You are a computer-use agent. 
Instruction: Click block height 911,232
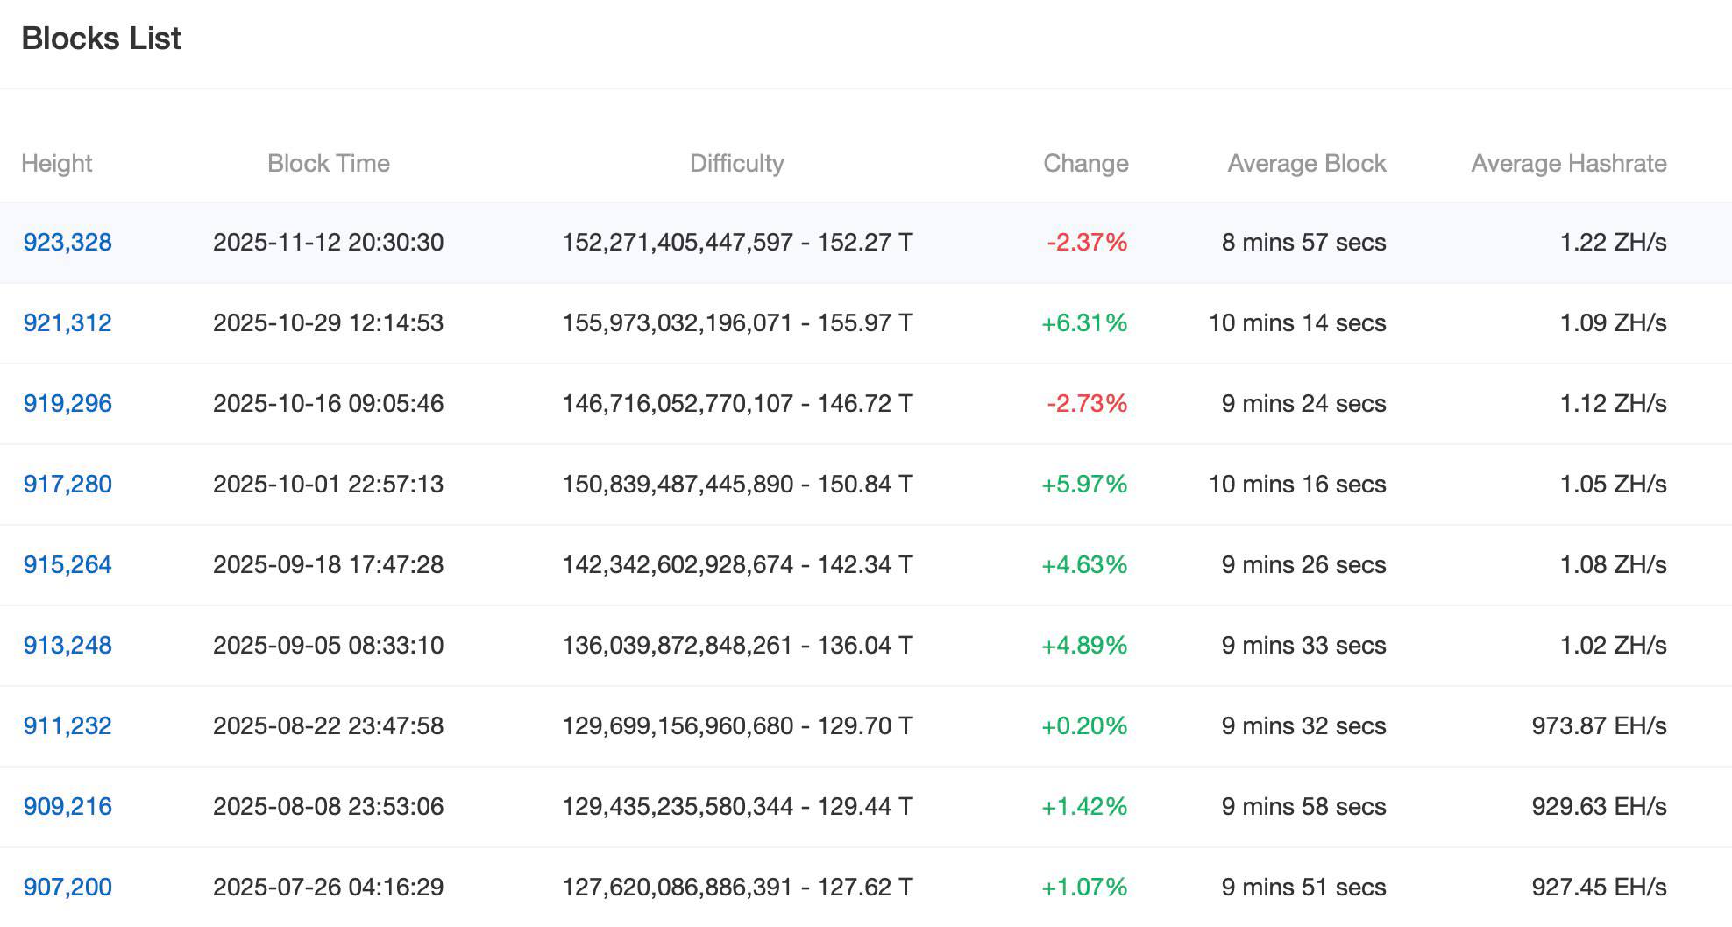pos(67,726)
